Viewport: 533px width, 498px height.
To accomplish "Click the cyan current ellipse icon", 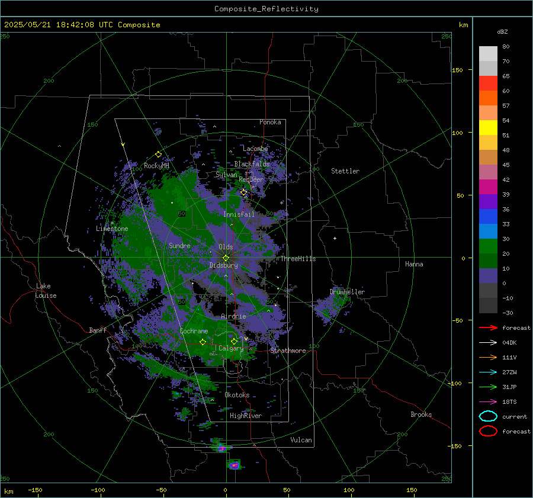I will tap(488, 416).
